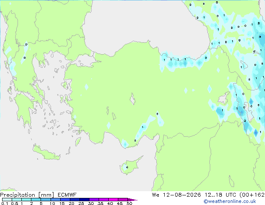Click the legend value "25"
Image resolution: width=265 pixels, height=205 pixels.
pos(81,203)
